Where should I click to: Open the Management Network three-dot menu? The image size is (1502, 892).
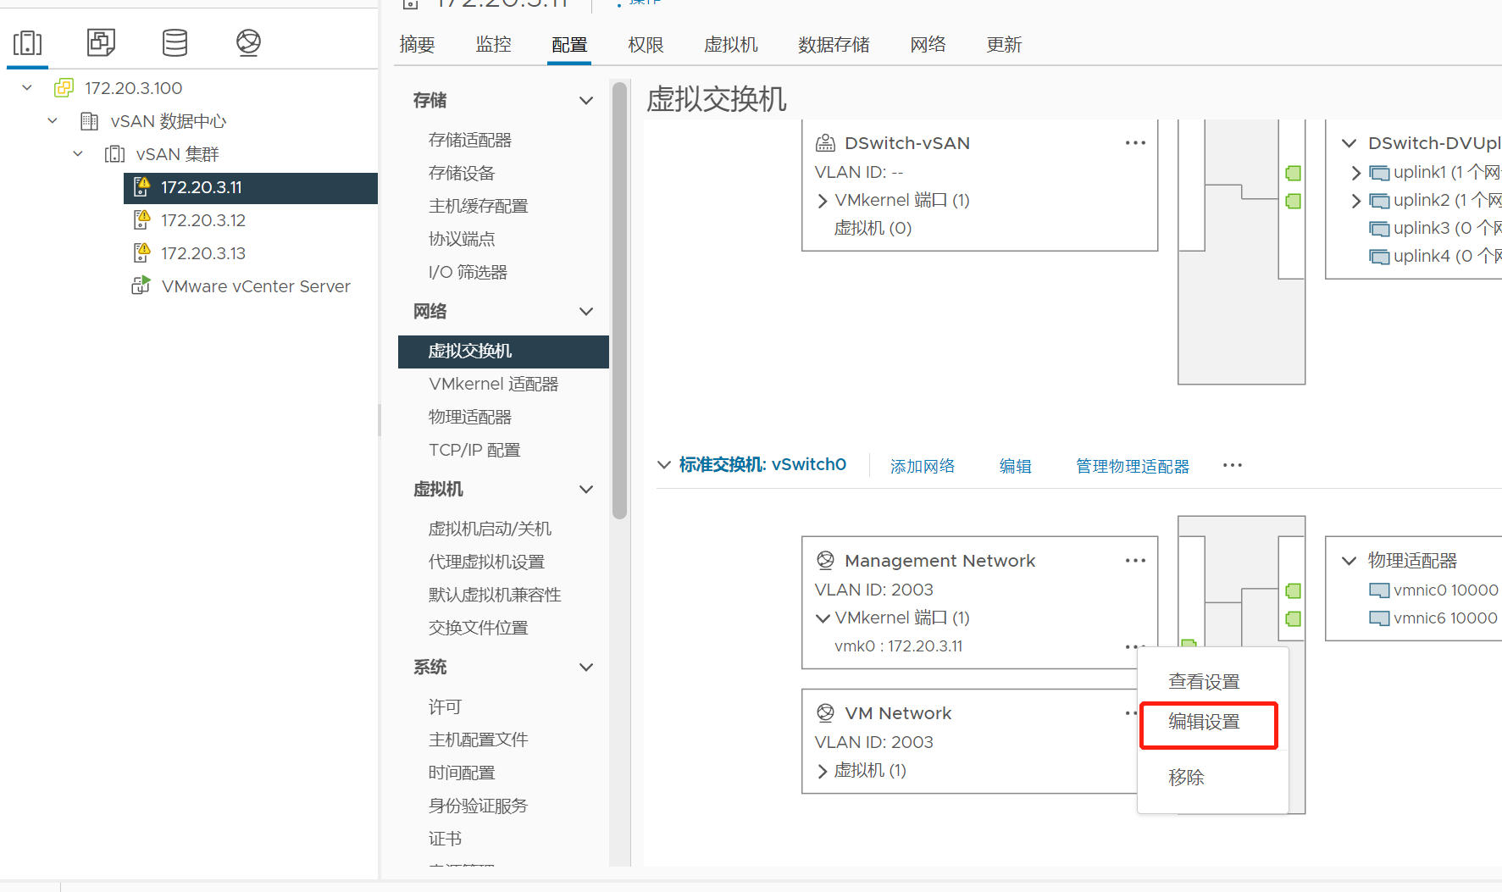[1135, 560]
